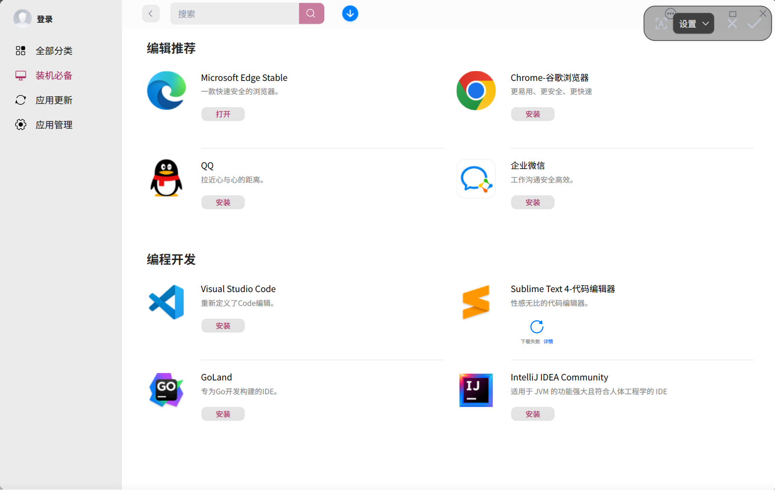
Task: Click the 重新定义了Code编辑 description
Action: pyautogui.click(x=238, y=303)
